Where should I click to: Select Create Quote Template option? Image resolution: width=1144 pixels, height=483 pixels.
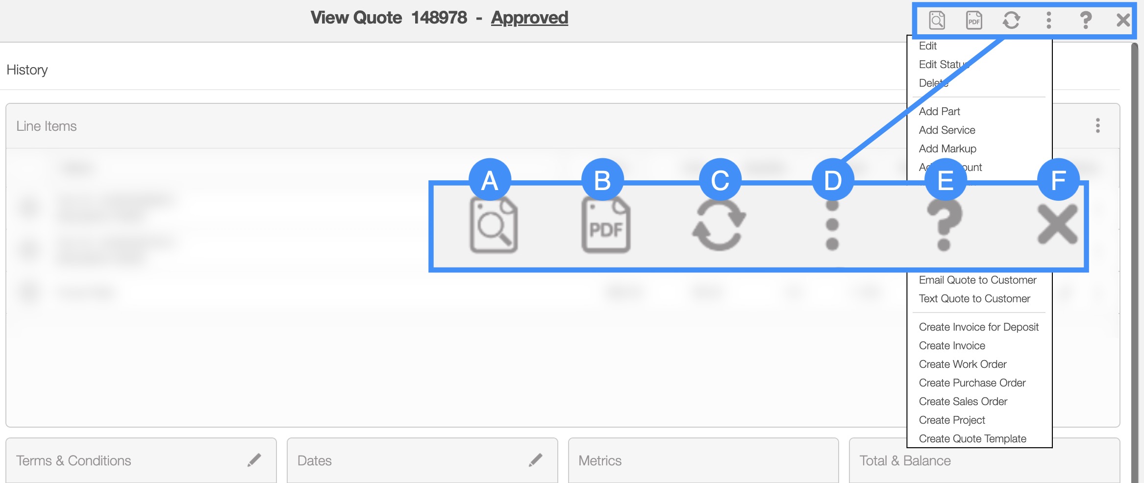(972, 439)
